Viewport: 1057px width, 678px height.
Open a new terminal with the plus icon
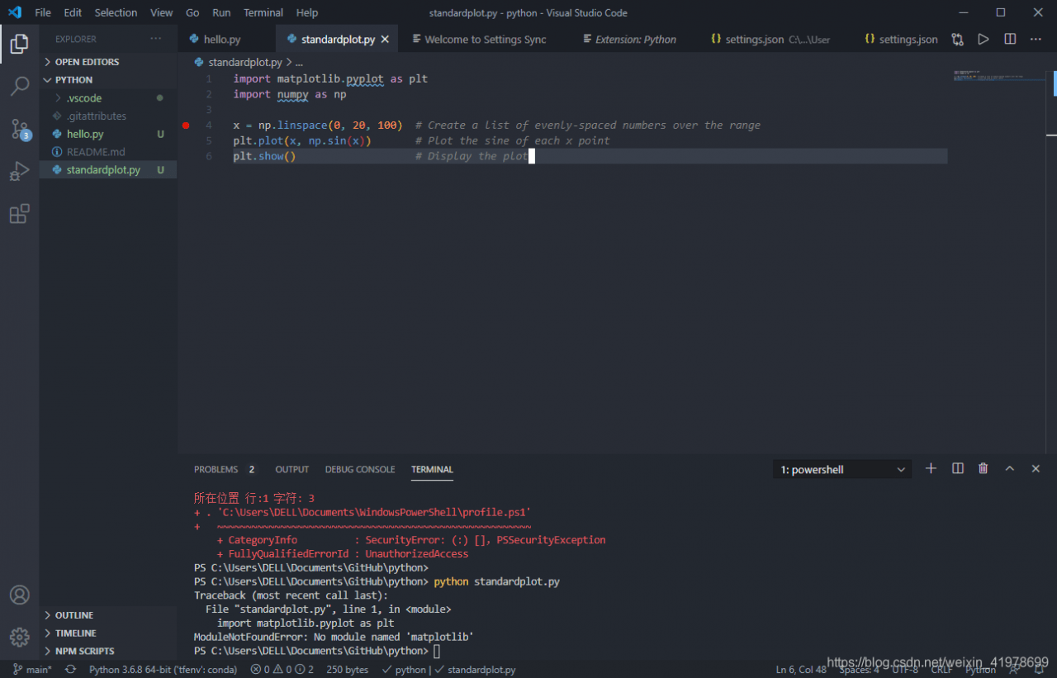coord(931,468)
